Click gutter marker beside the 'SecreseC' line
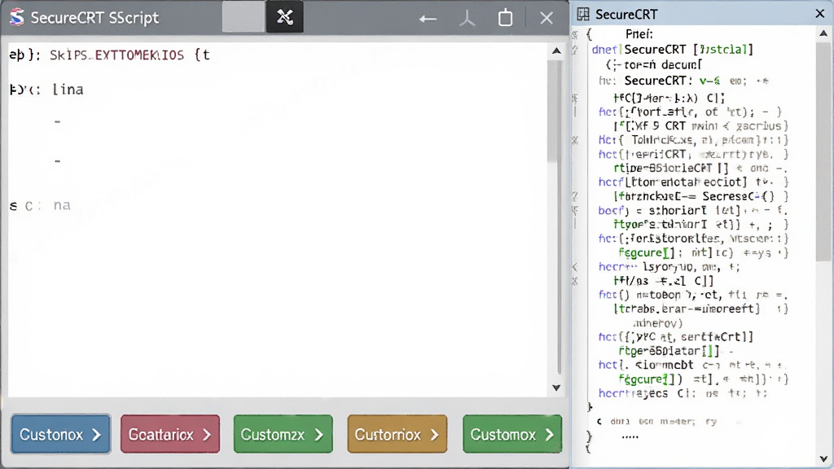 [575, 196]
